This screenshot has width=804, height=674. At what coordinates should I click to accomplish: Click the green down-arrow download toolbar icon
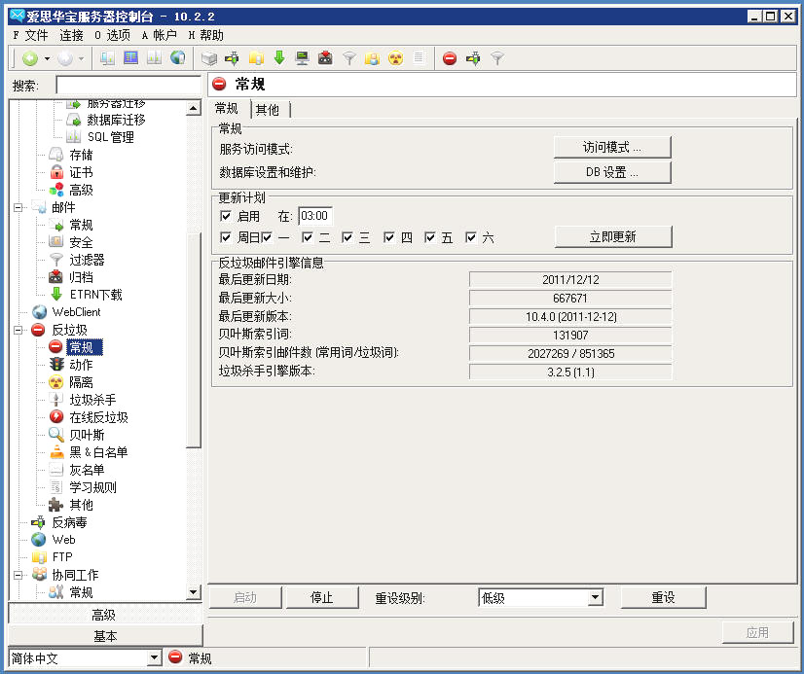click(x=279, y=58)
